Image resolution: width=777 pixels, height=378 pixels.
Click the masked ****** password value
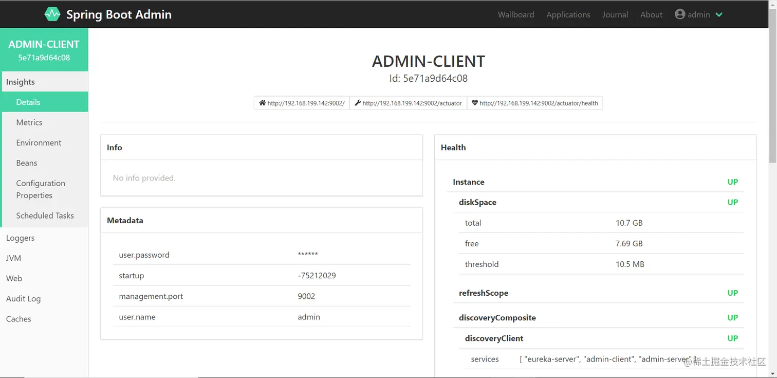[x=308, y=255]
